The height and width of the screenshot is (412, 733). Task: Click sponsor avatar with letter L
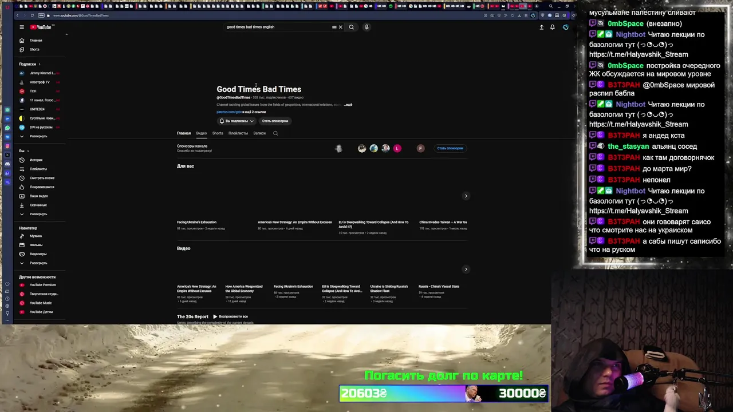pos(397,148)
